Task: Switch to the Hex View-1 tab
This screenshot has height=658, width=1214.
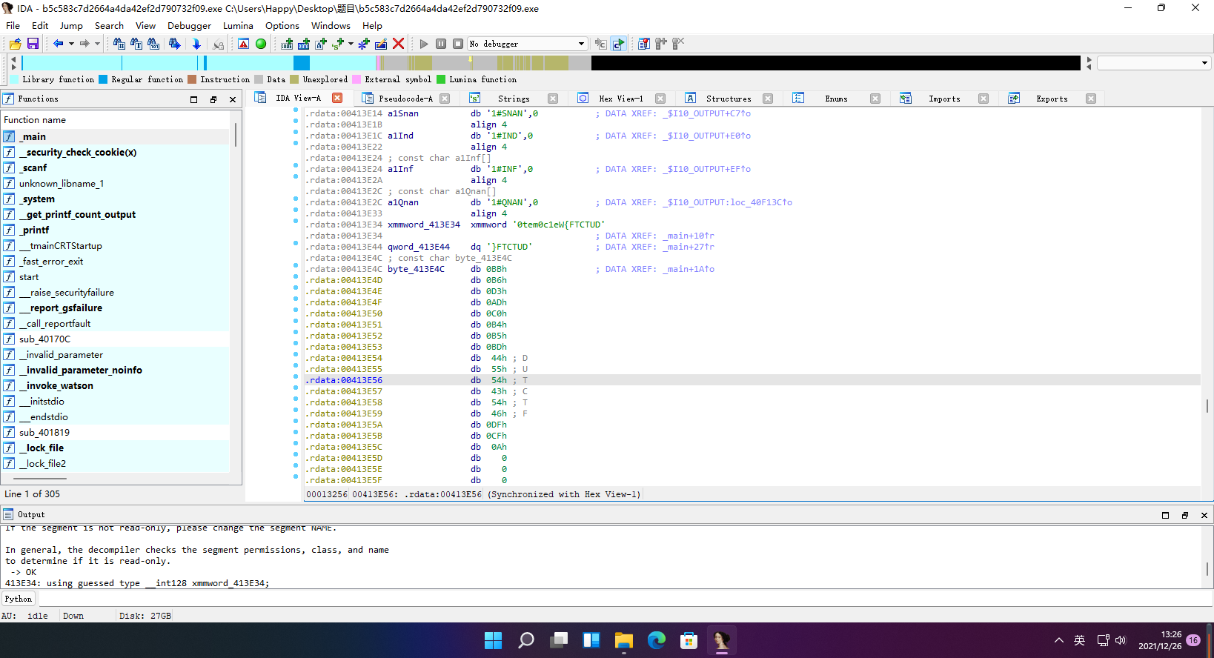Action: tap(621, 99)
